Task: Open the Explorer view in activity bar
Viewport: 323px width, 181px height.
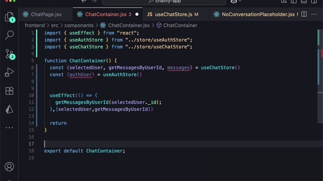Action: tap(10, 17)
